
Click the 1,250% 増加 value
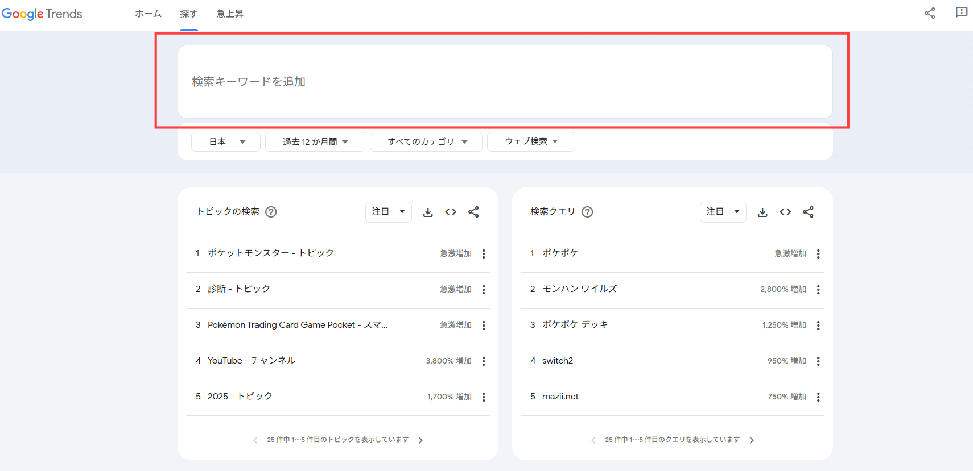click(784, 325)
